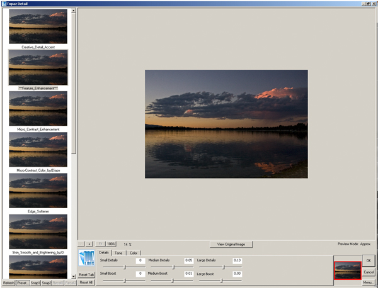The width and height of the screenshot is (378, 288).
Task: Open the Color tab
Action: pyautogui.click(x=134, y=252)
